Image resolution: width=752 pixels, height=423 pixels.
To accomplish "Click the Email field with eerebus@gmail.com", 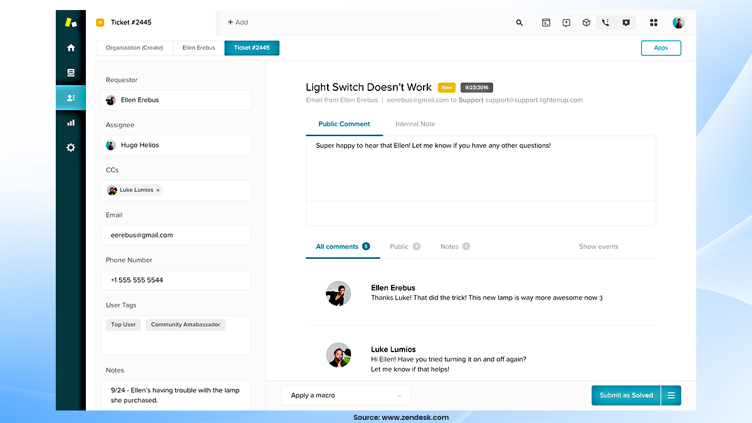I will 176,236.
